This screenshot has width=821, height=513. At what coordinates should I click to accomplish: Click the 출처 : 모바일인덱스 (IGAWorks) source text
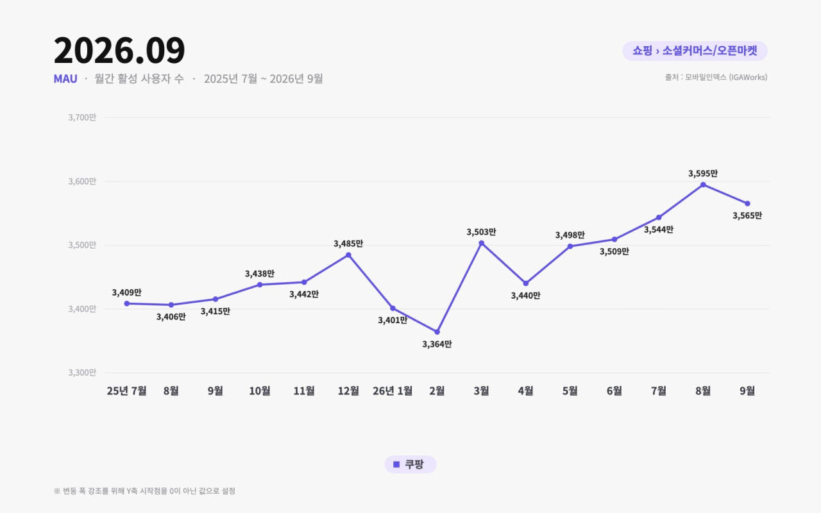click(716, 77)
